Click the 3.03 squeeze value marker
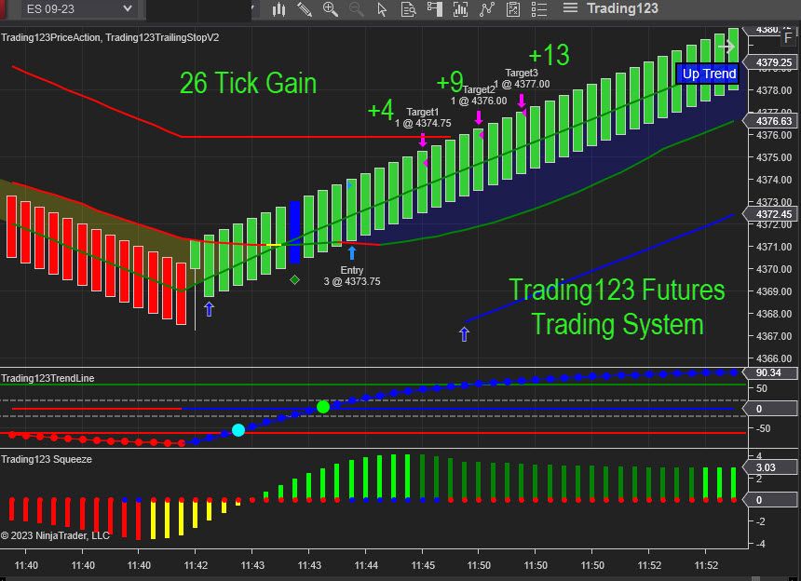The width and height of the screenshot is (801, 581). tap(768, 467)
